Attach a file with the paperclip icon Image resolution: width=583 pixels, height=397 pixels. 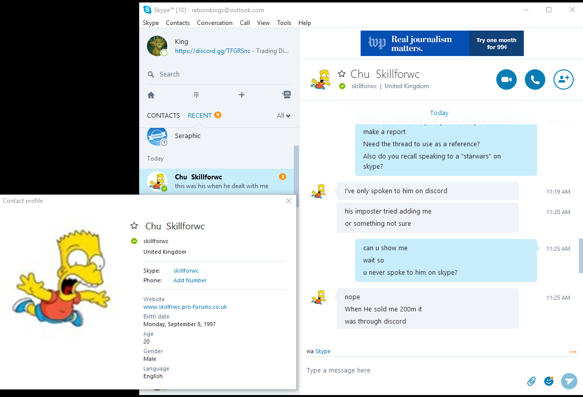(531, 381)
